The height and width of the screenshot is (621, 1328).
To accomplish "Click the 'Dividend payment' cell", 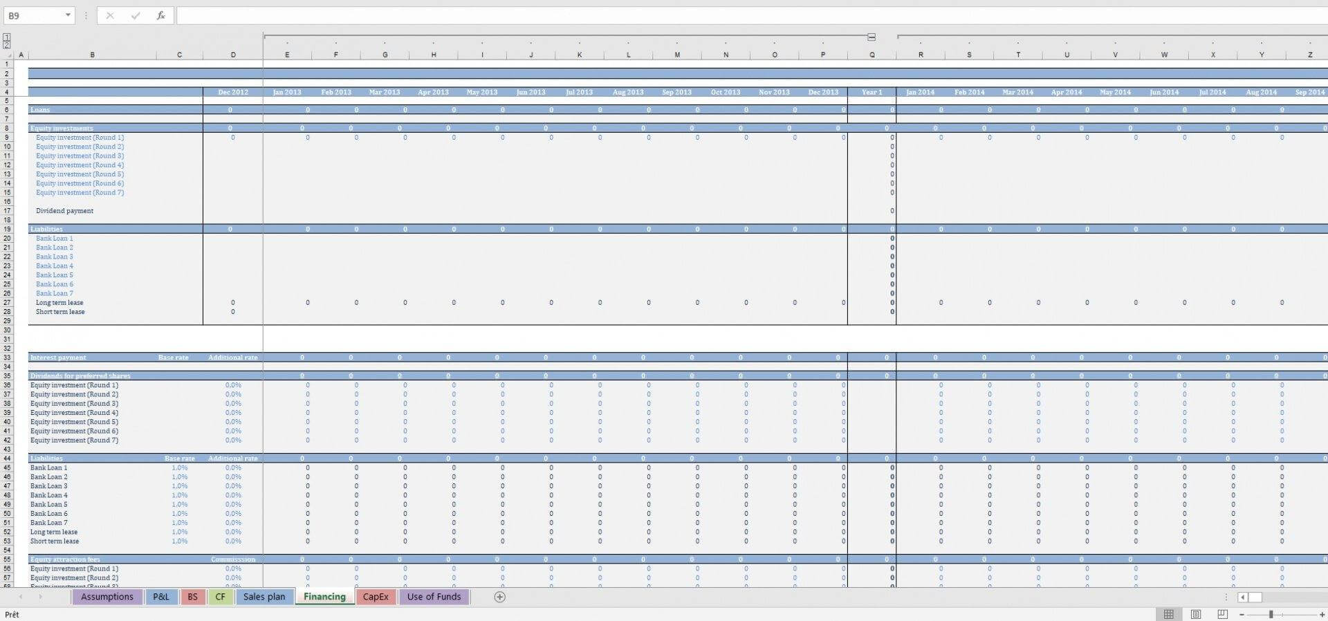I will pos(64,210).
